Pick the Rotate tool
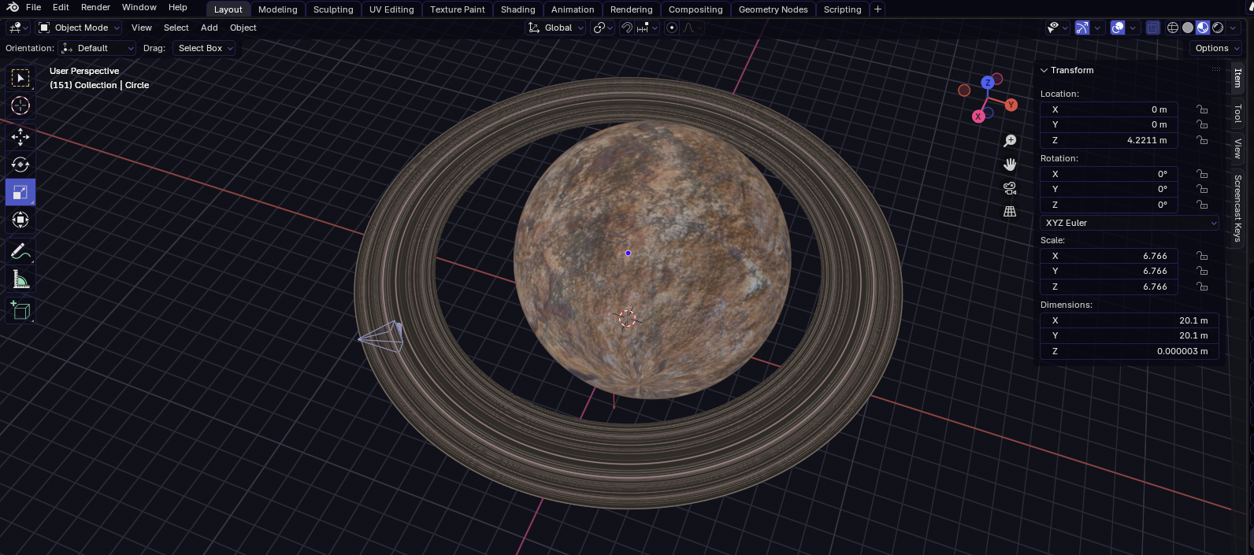The width and height of the screenshot is (1254, 555). pyautogui.click(x=20, y=165)
